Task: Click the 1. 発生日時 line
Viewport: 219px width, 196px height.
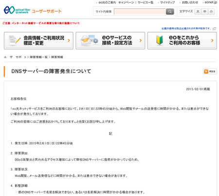Action: pos(41,143)
